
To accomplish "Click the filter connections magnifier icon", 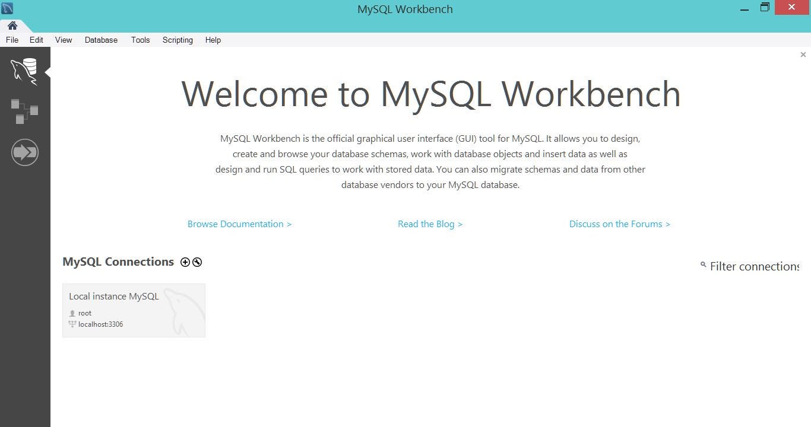I will pos(704,265).
